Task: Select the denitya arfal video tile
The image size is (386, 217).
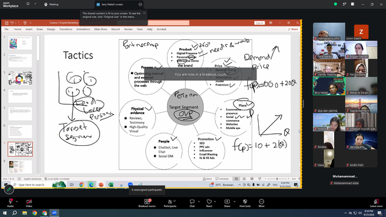Action: [361, 140]
